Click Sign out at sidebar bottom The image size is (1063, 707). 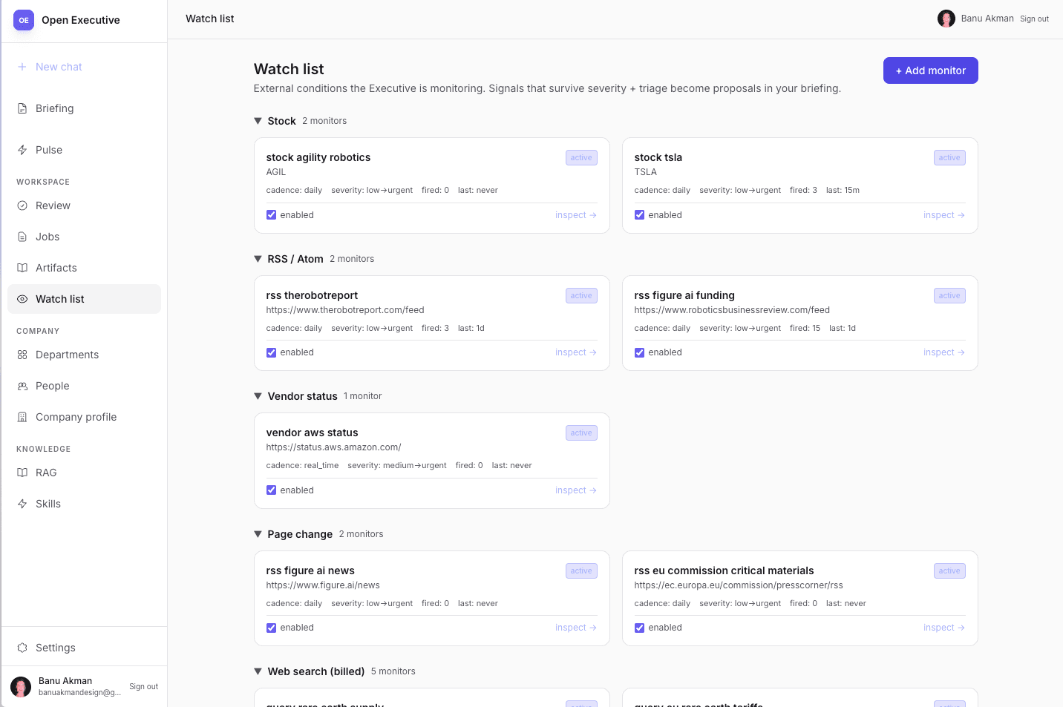[x=143, y=687]
